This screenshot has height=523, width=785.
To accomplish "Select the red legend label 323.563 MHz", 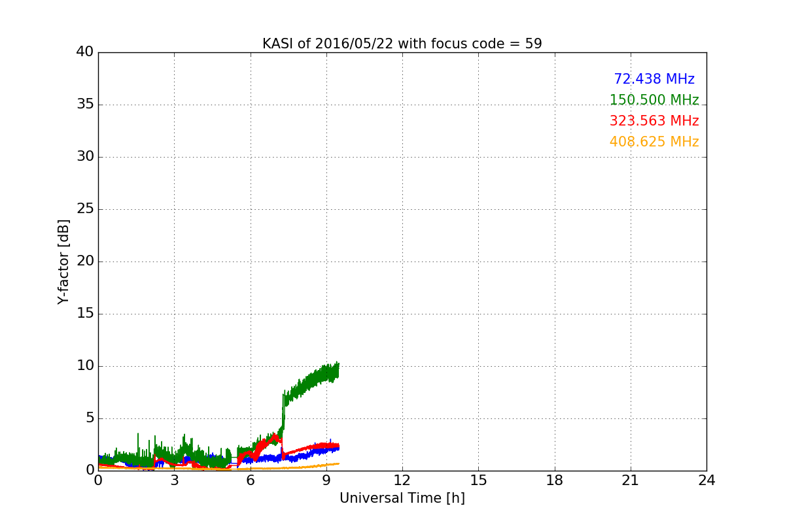I will click(654, 121).
